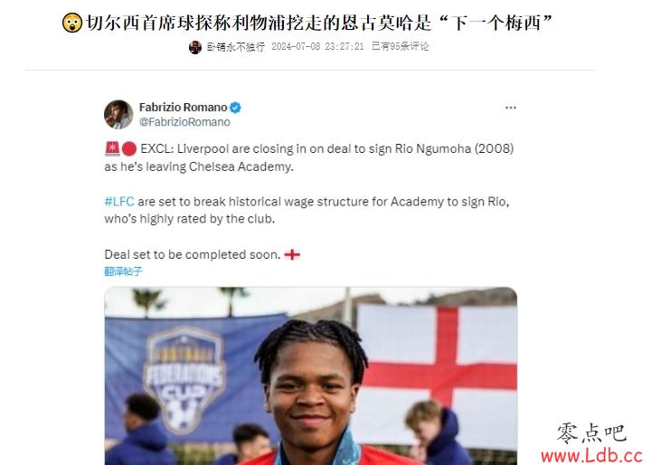
Task: Click the red siren emoji in tweet
Action: [x=112, y=148]
